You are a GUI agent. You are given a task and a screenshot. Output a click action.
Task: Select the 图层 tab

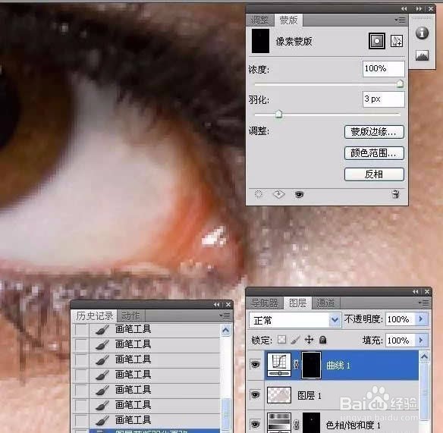pos(297,303)
